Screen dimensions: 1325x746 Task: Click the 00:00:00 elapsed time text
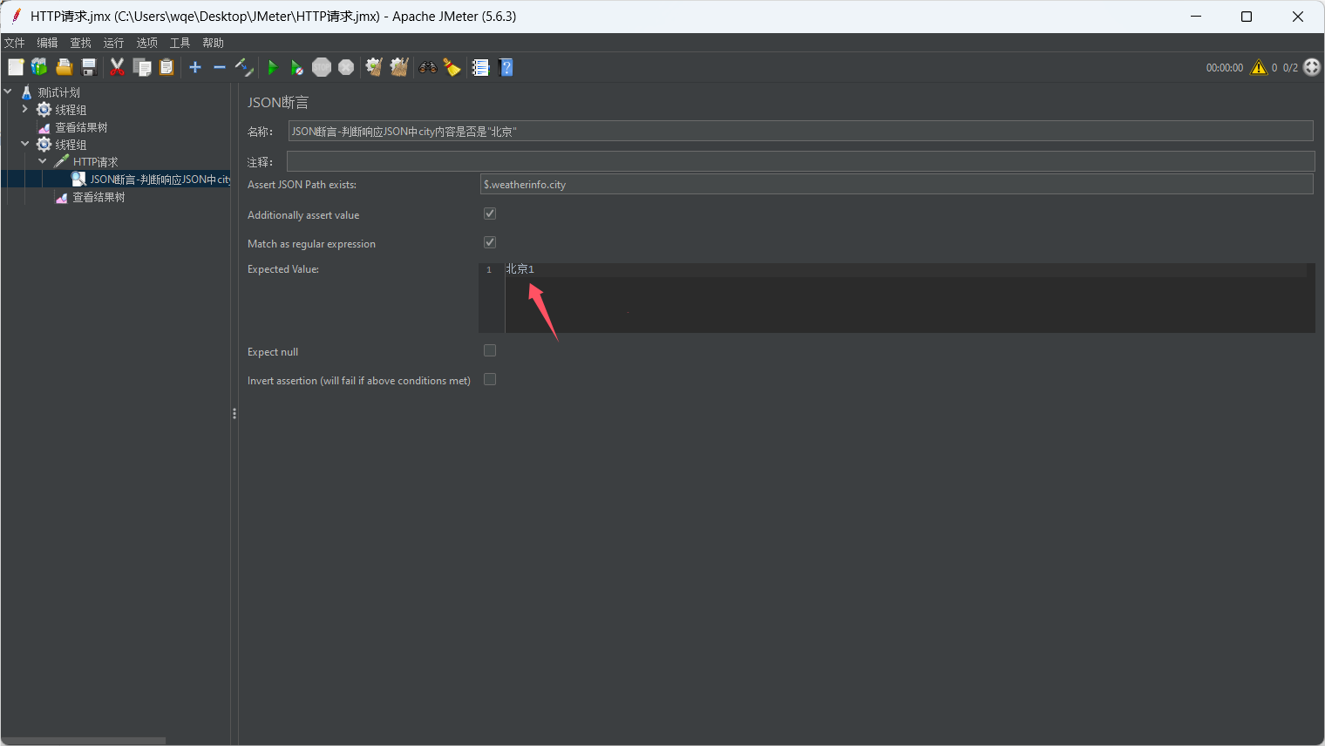point(1225,67)
